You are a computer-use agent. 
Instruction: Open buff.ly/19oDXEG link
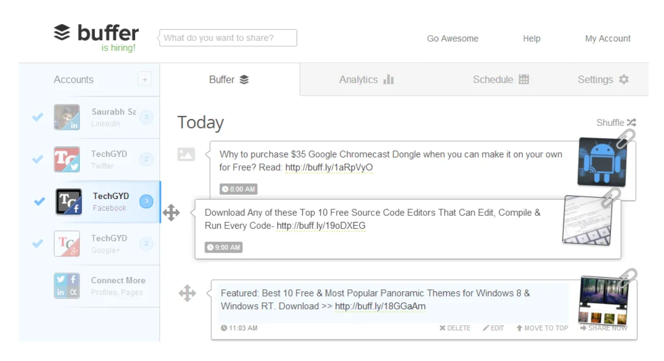[x=321, y=225]
